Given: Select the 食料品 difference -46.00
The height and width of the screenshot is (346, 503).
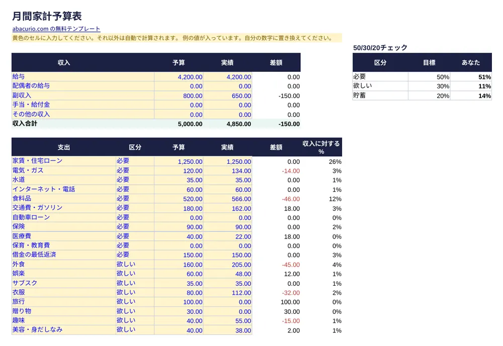Looking at the screenshot, I should 276,199.
